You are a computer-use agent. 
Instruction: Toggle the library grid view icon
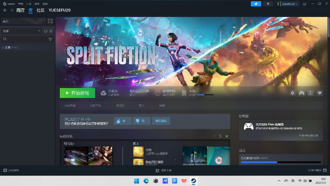50,21
